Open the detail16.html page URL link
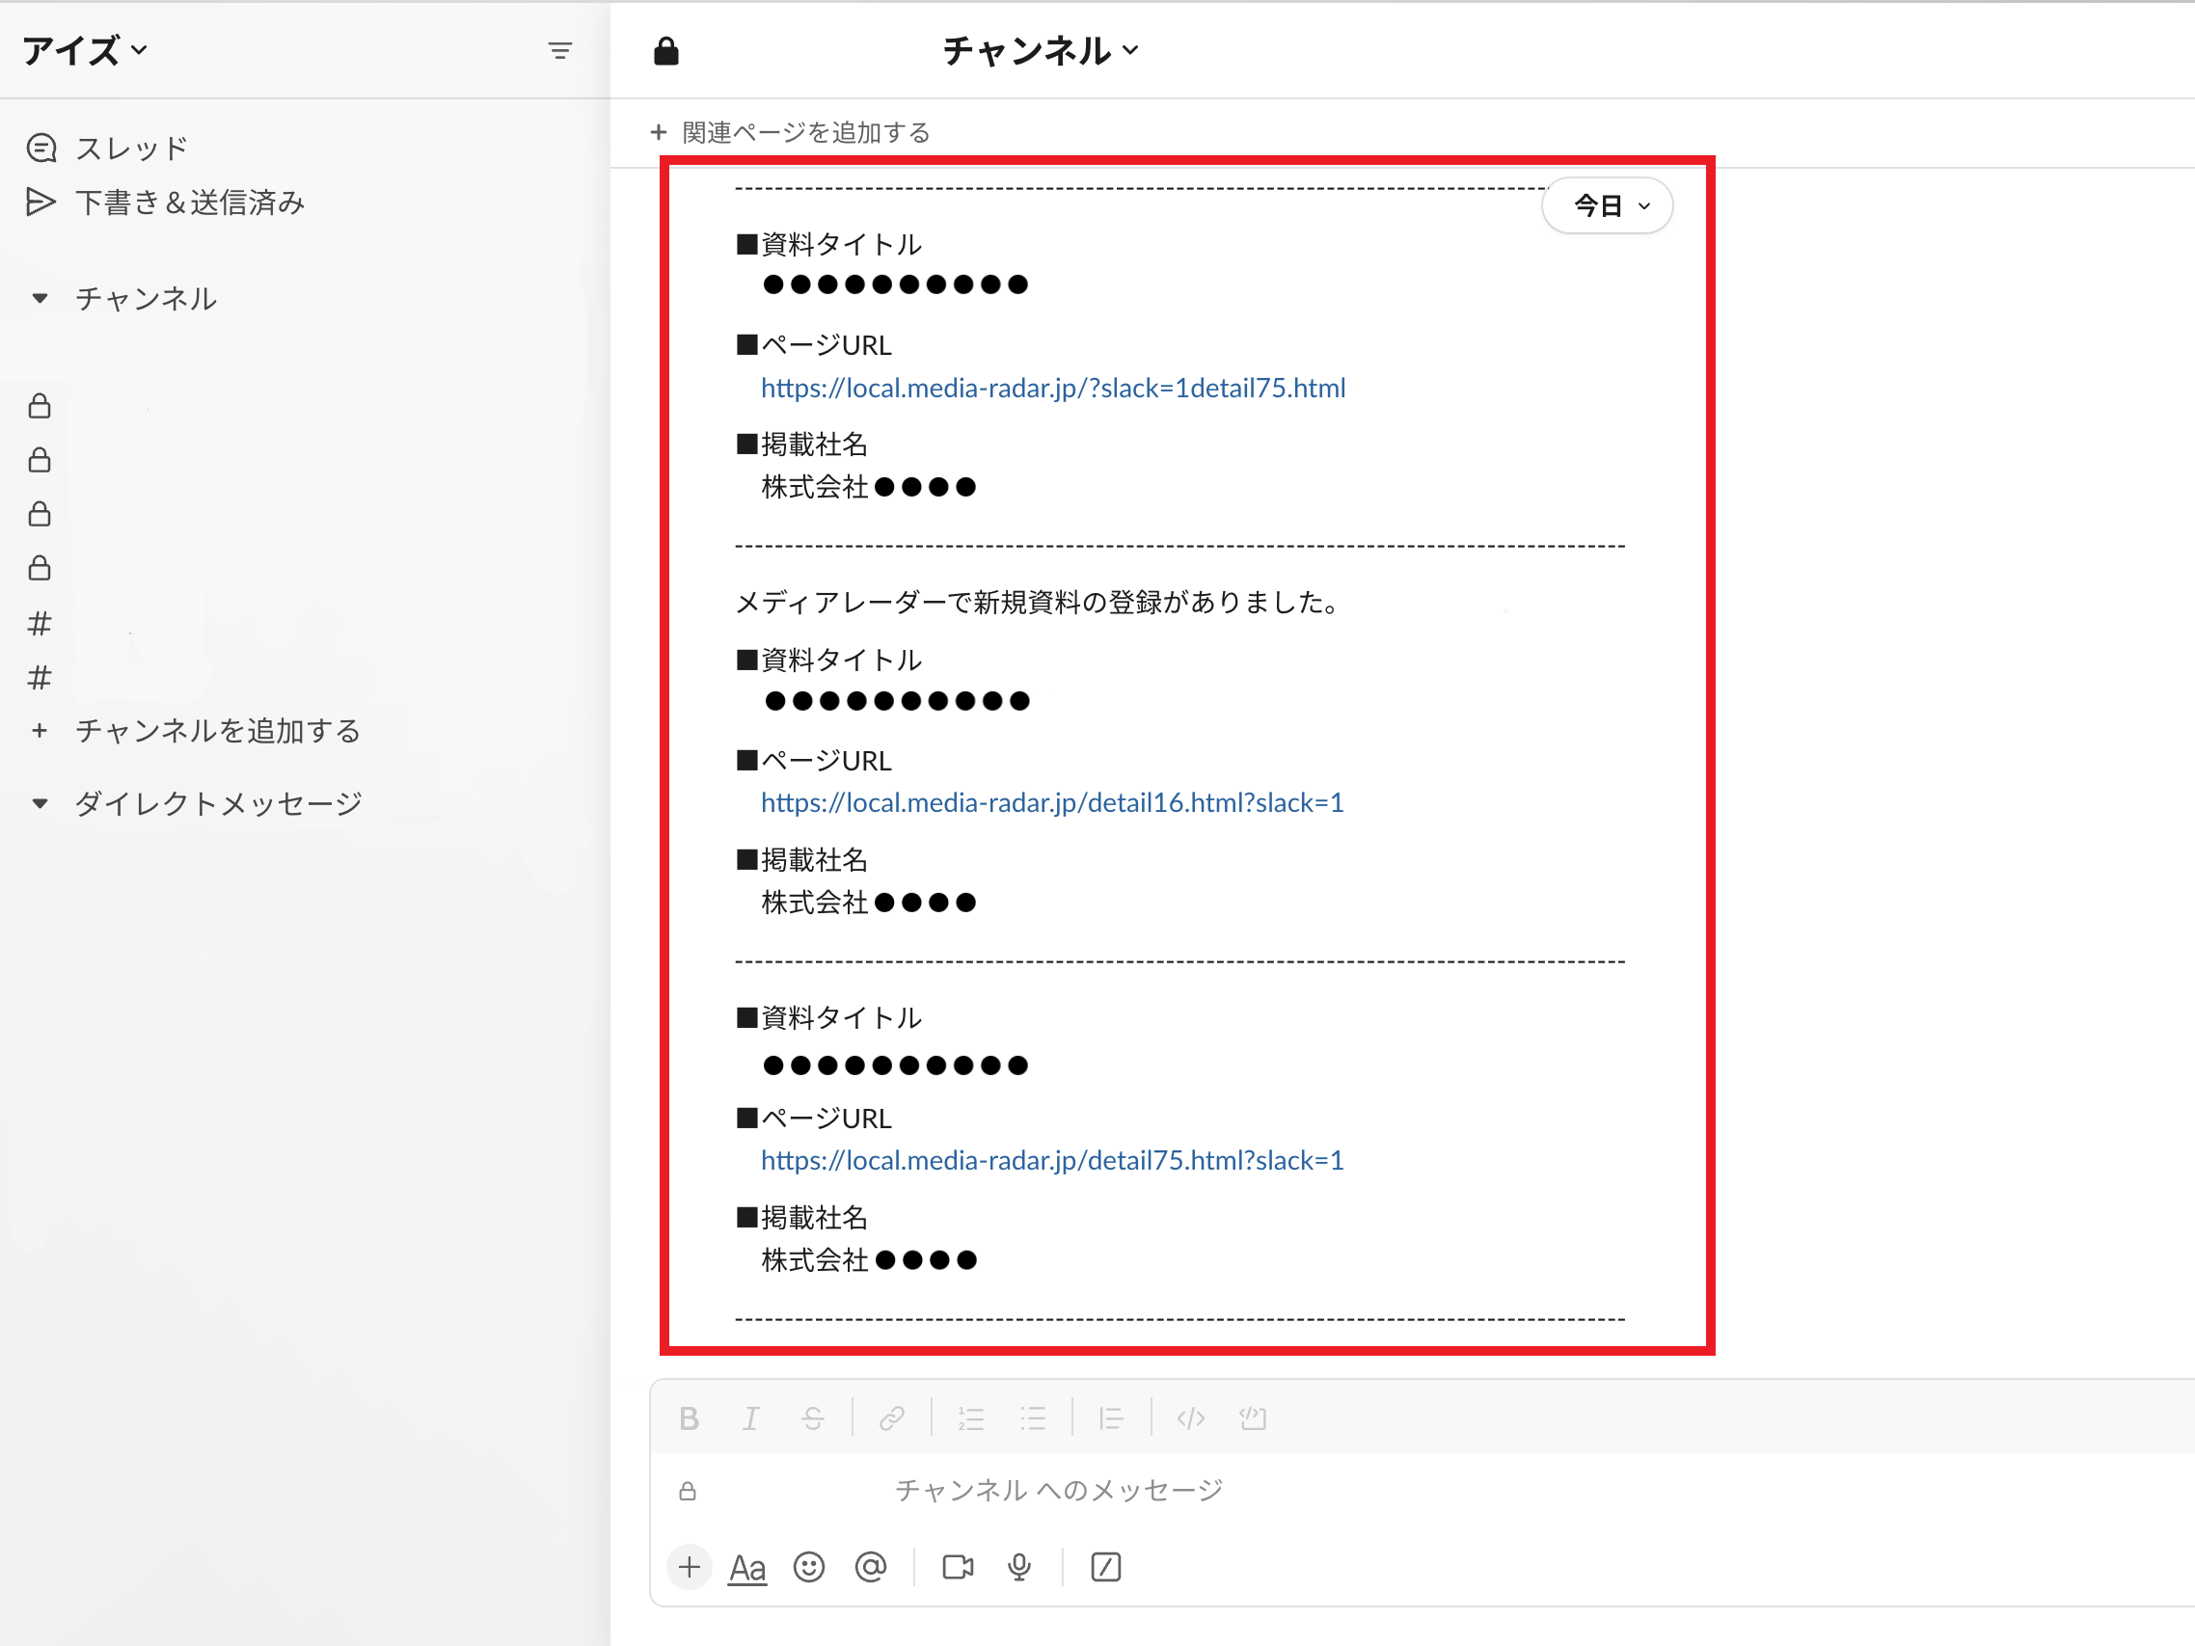This screenshot has width=2195, height=1646. (1052, 801)
